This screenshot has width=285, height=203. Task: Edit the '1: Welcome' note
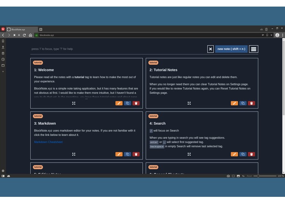[119, 103]
